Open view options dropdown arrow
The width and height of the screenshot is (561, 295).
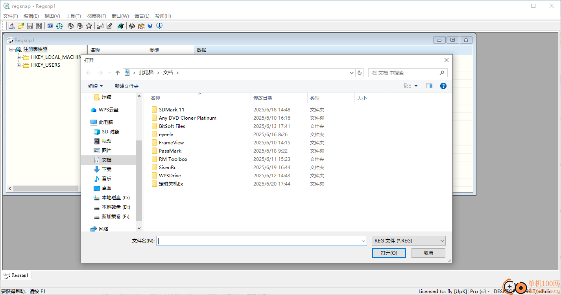(416, 86)
